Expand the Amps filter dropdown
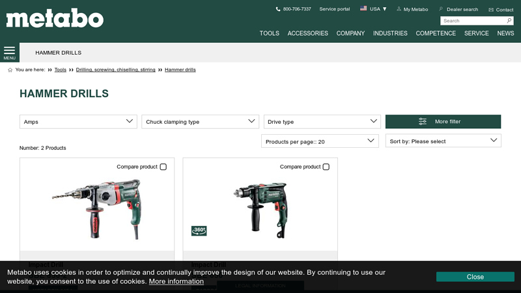Image resolution: width=521 pixels, height=293 pixels. click(78, 122)
